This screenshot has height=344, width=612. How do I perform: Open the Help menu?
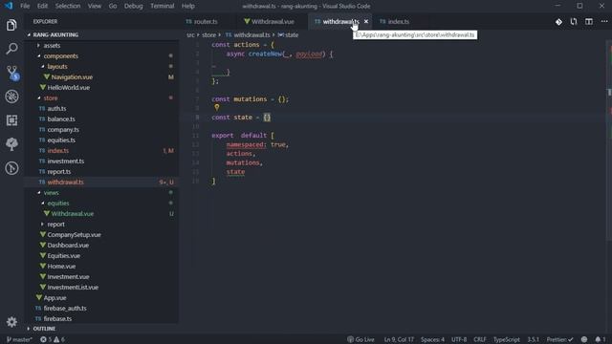pos(188,6)
